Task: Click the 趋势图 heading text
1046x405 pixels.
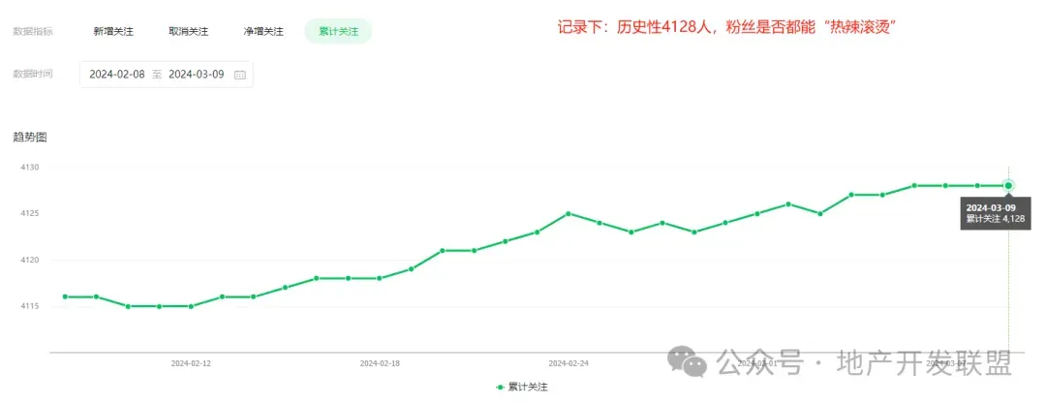Action: tap(30, 138)
